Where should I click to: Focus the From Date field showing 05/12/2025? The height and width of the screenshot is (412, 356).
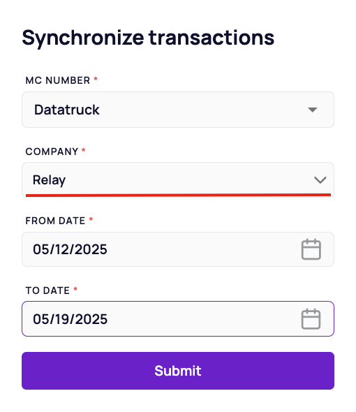[178, 249]
